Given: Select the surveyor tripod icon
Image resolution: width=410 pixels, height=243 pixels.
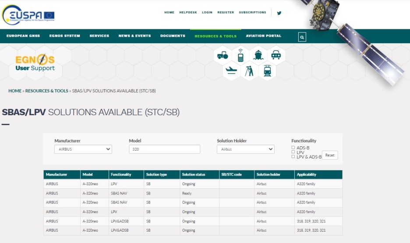Looking at the screenshot, I should [249, 71].
